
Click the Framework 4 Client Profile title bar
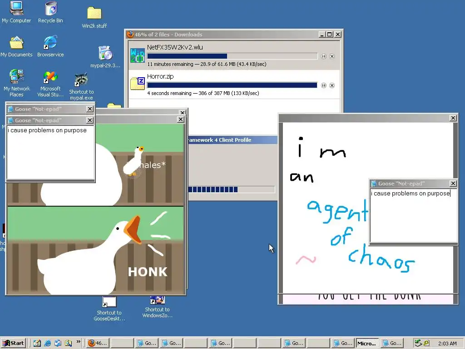(x=233, y=140)
